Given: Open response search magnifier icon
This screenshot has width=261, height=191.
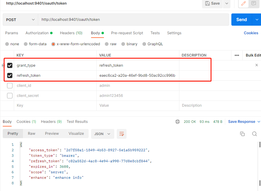Looking at the screenshot, I should [254, 134].
